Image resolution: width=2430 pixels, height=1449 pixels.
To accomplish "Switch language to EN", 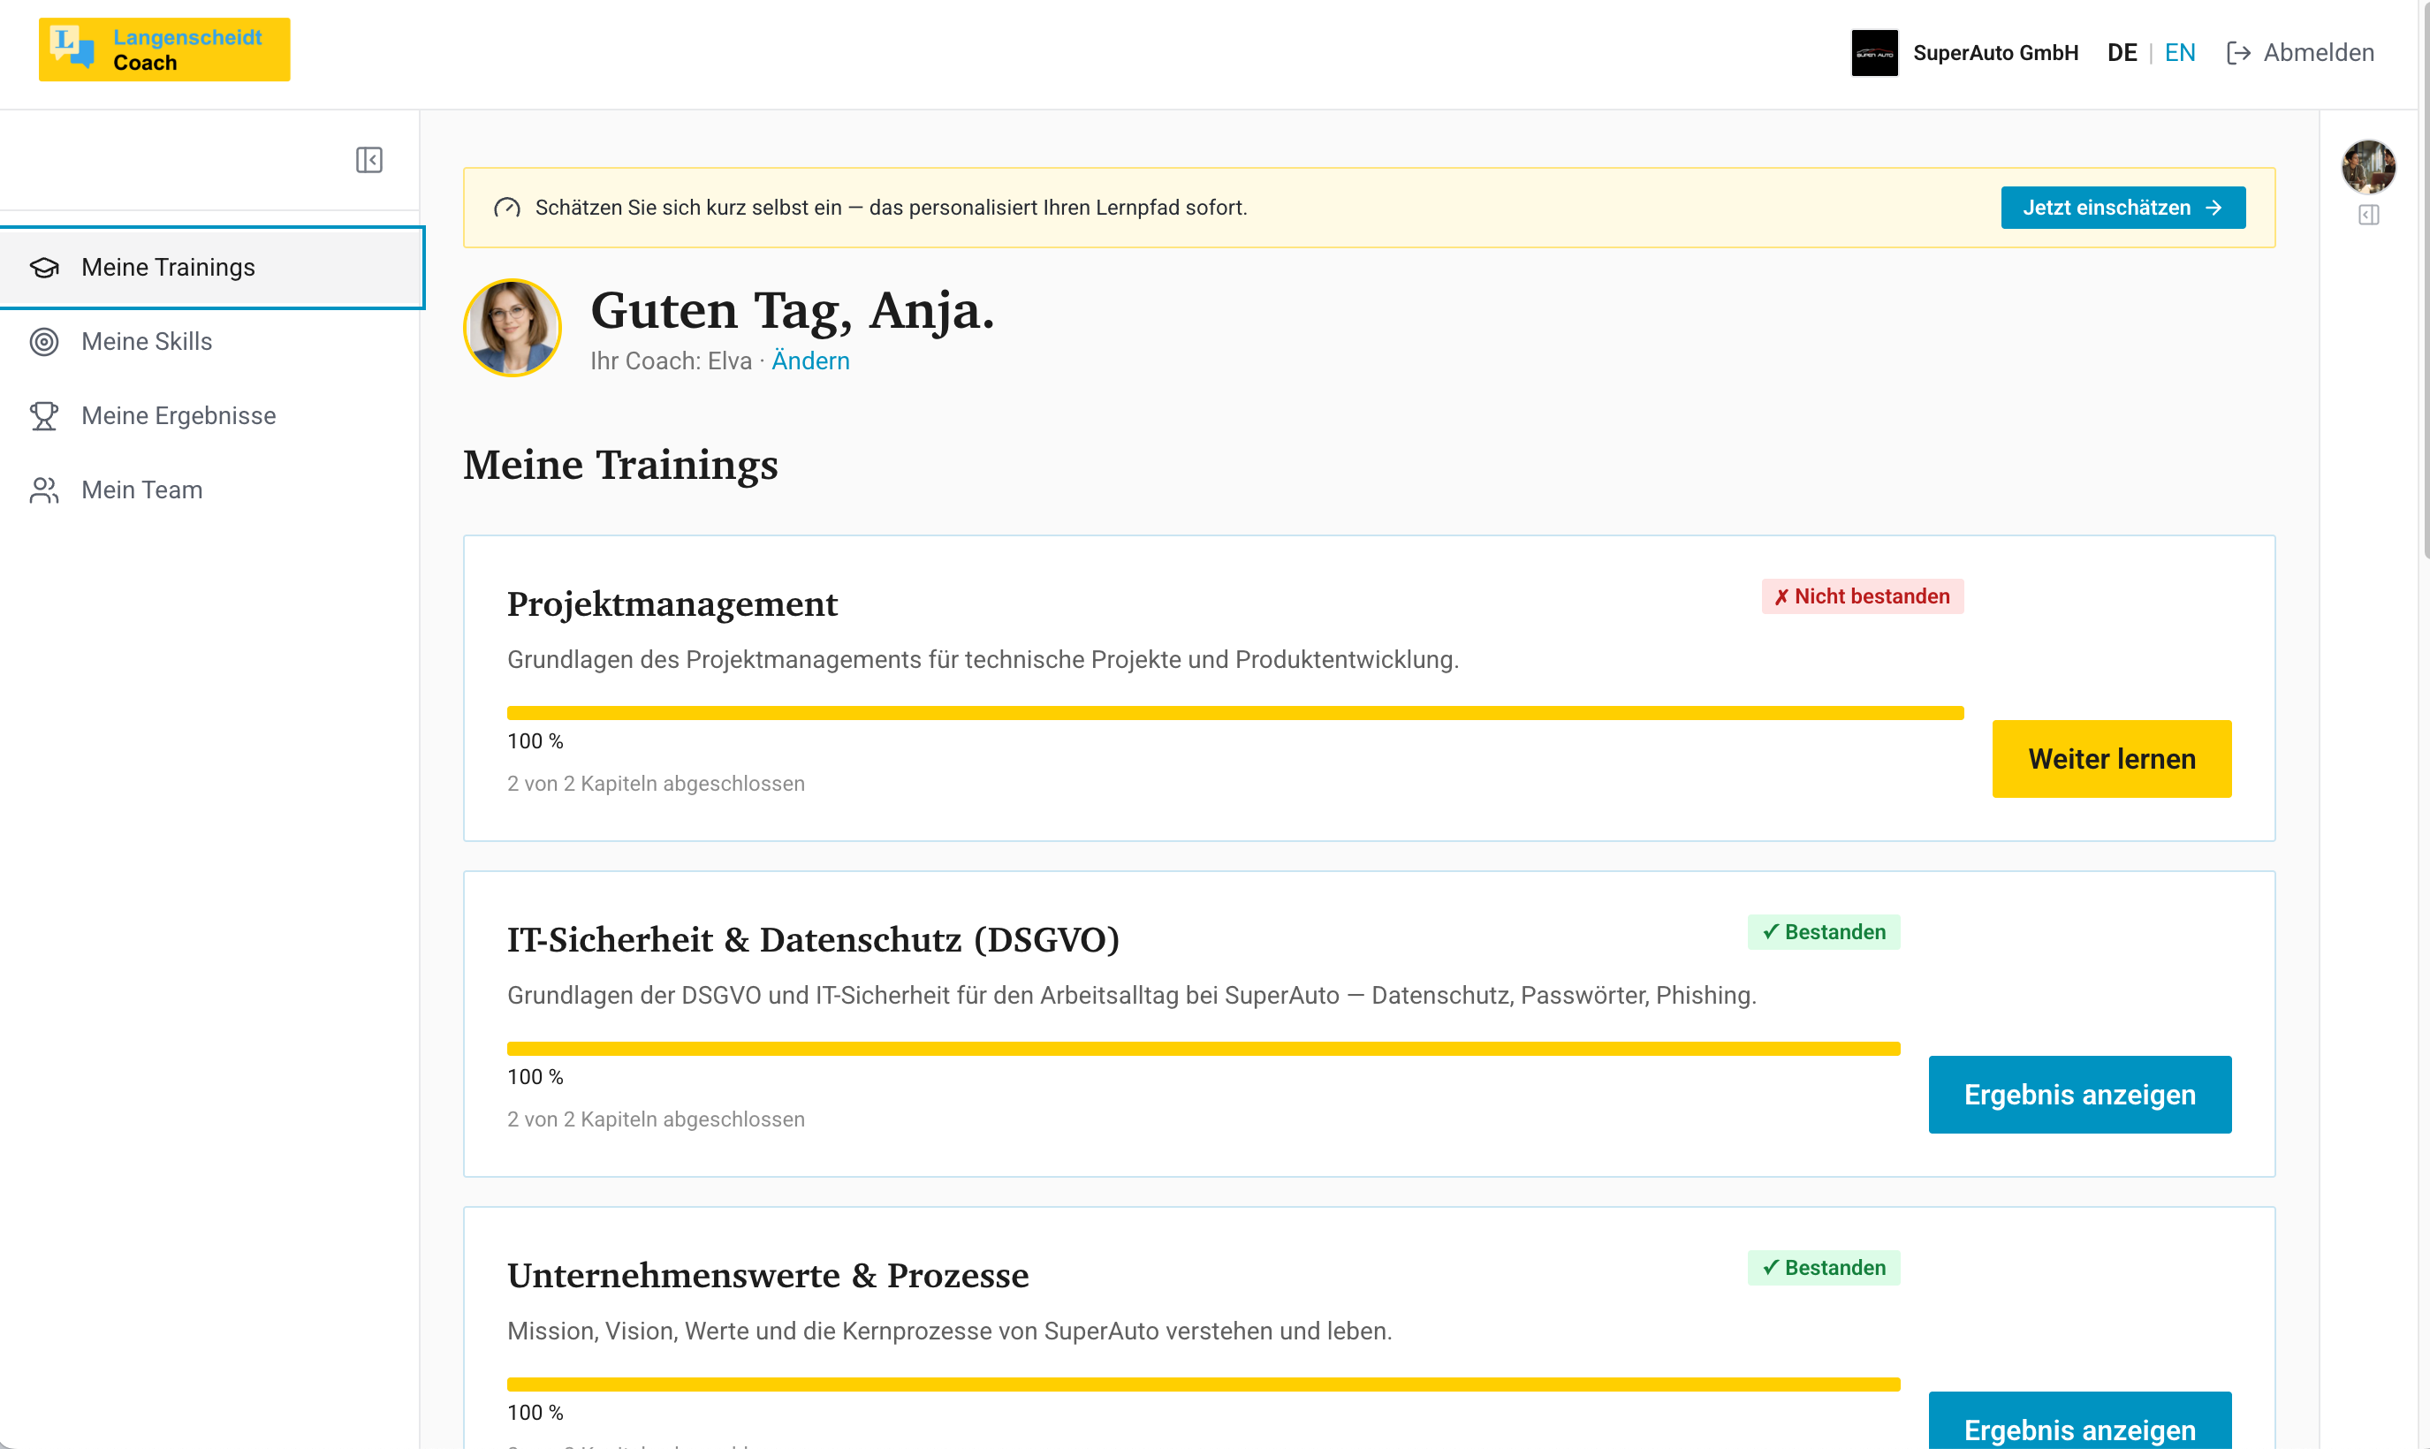I will (2179, 53).
